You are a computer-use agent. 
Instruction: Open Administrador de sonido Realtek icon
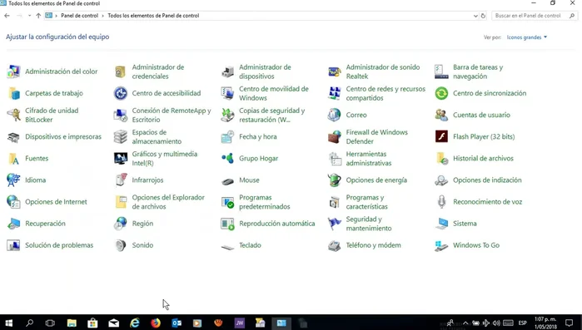[335, 71]
